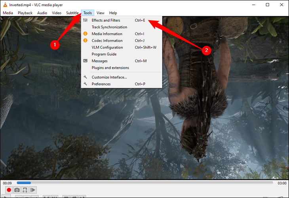The image size is (289, 198).
Task: Open the View menu
Action: 100,13
